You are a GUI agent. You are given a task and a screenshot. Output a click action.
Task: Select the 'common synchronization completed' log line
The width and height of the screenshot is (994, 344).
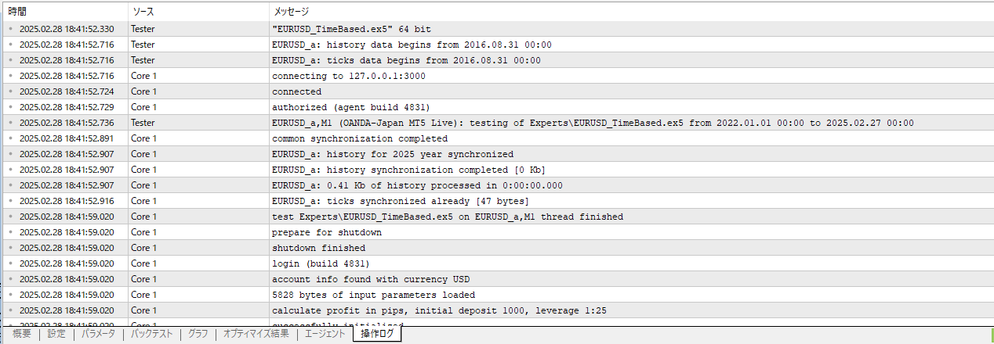click(497, 138)
